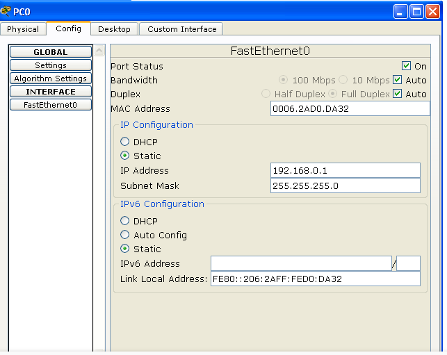Click the FastEthernet0 panel heading
This screenshot has width=447, height=355.
[270, 51]
